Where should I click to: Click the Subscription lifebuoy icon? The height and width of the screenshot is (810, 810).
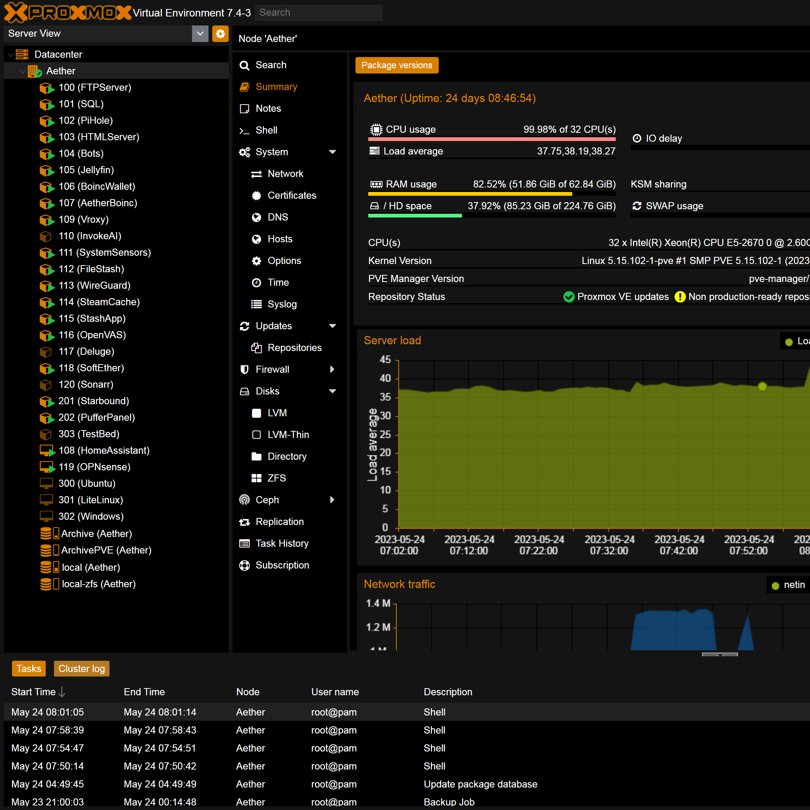tap(244, 565)
